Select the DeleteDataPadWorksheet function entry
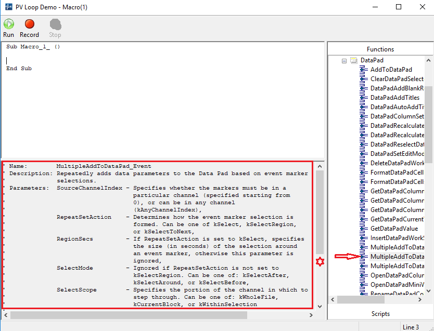The width and height of the screenshot is (434, 331). click(x=397, y=163)
